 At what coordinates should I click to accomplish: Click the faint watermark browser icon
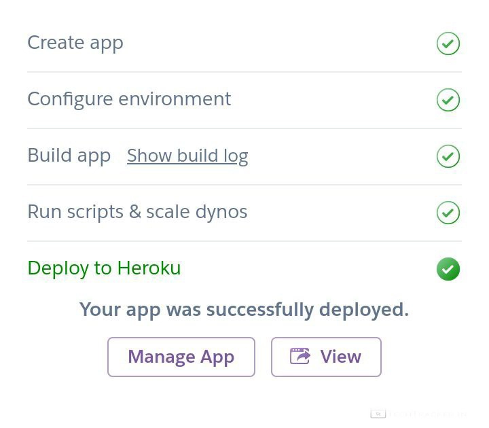[x=378, y=413]
